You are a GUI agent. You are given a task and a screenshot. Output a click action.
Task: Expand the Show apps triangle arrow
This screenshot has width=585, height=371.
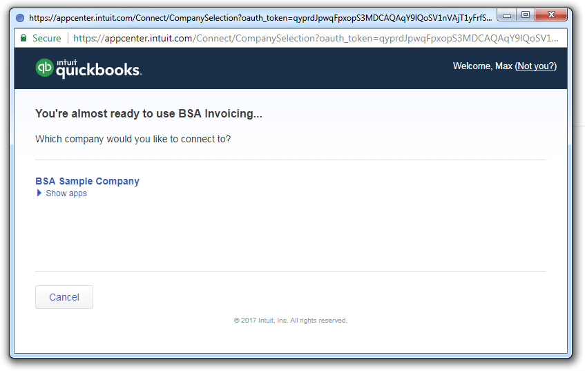pos(39,193)
